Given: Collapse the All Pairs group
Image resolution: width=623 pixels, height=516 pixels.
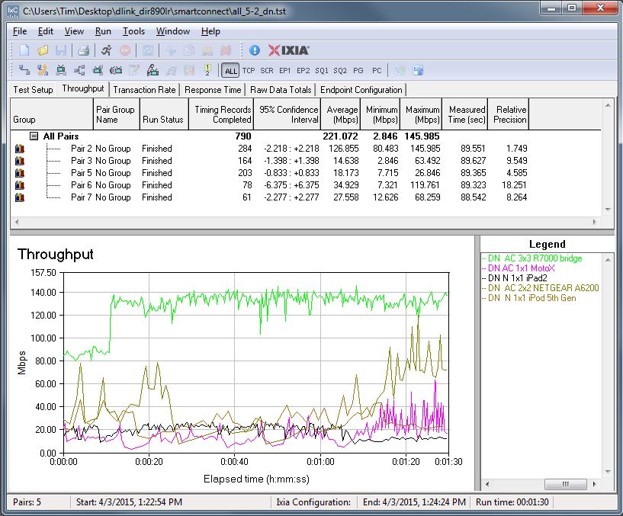Looking at the screenshot, I should 34,136.
